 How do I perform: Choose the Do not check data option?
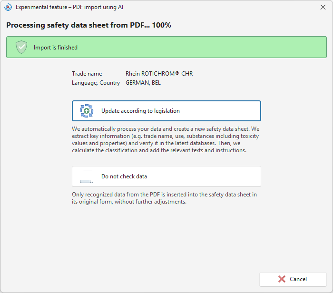pos(166,176)
